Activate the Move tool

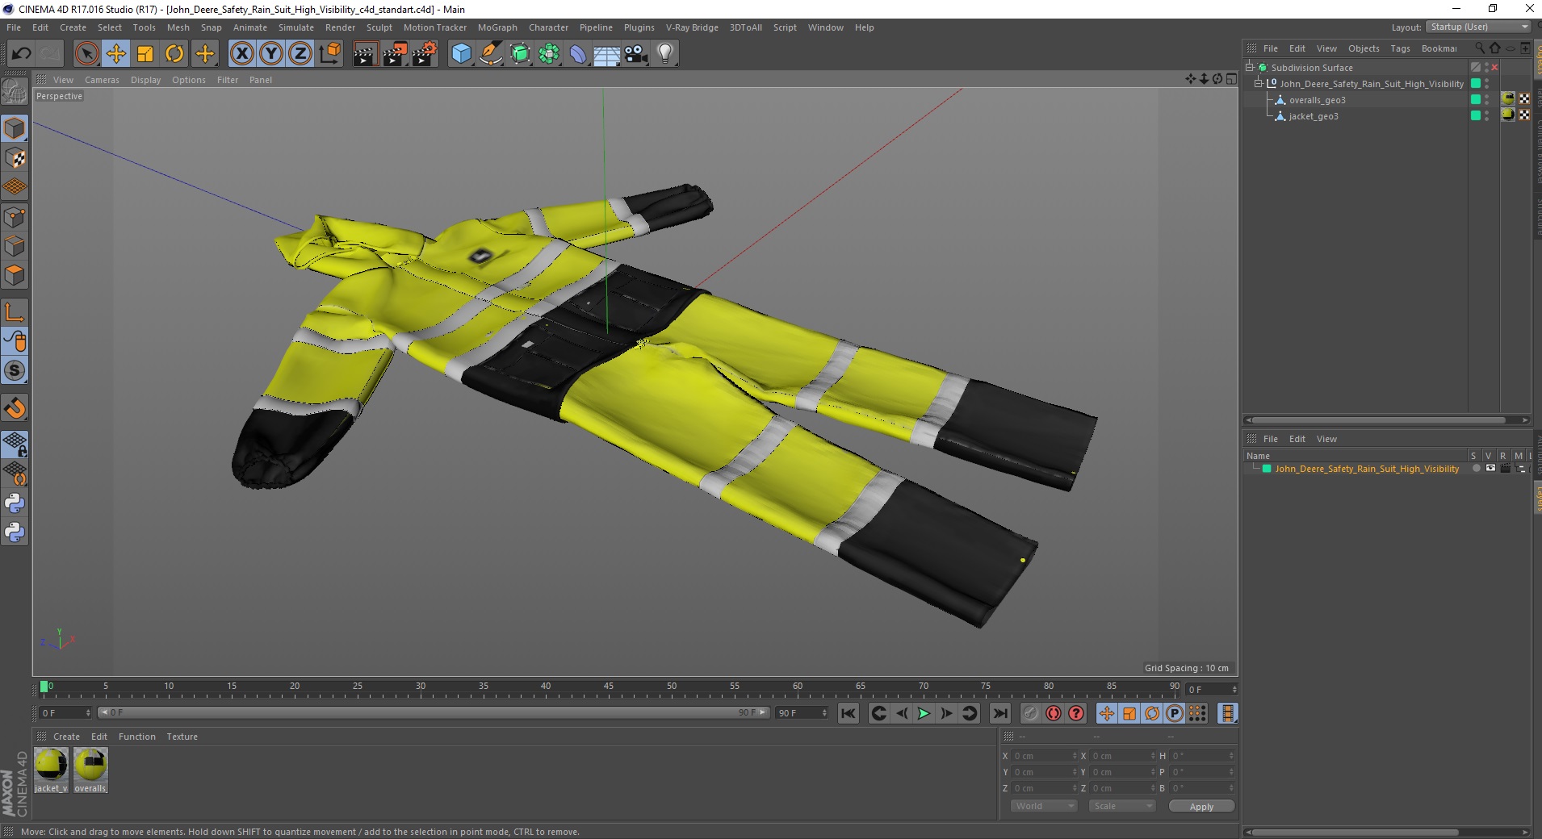click(116, 54)
